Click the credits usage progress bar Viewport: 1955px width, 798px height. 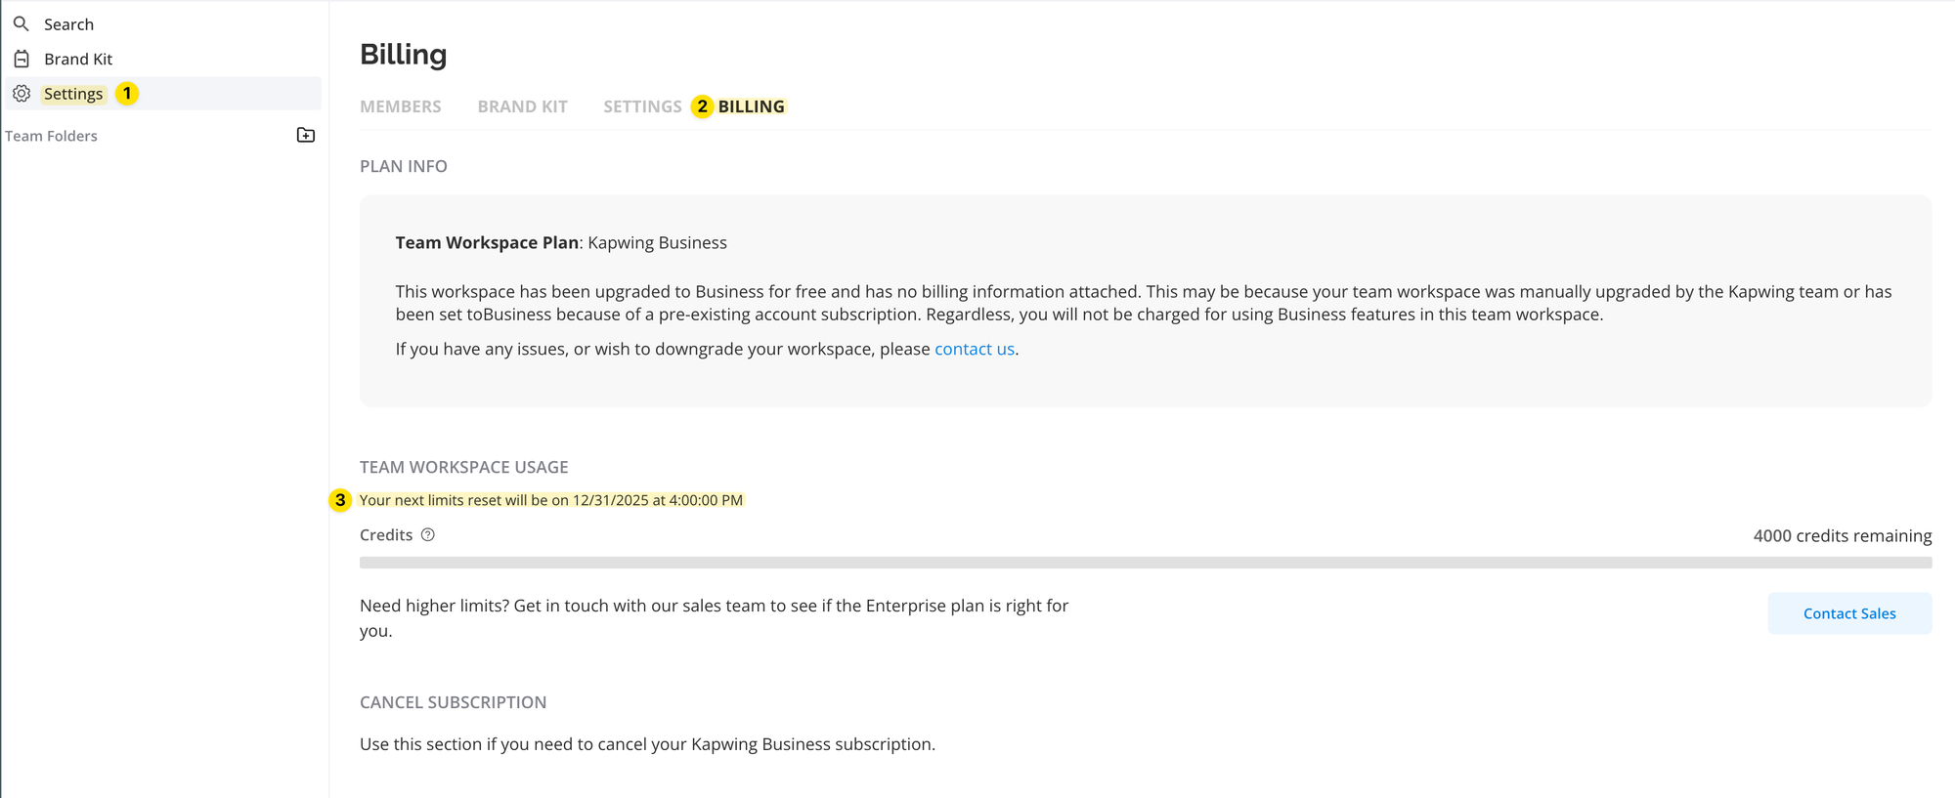point(1146,563)
